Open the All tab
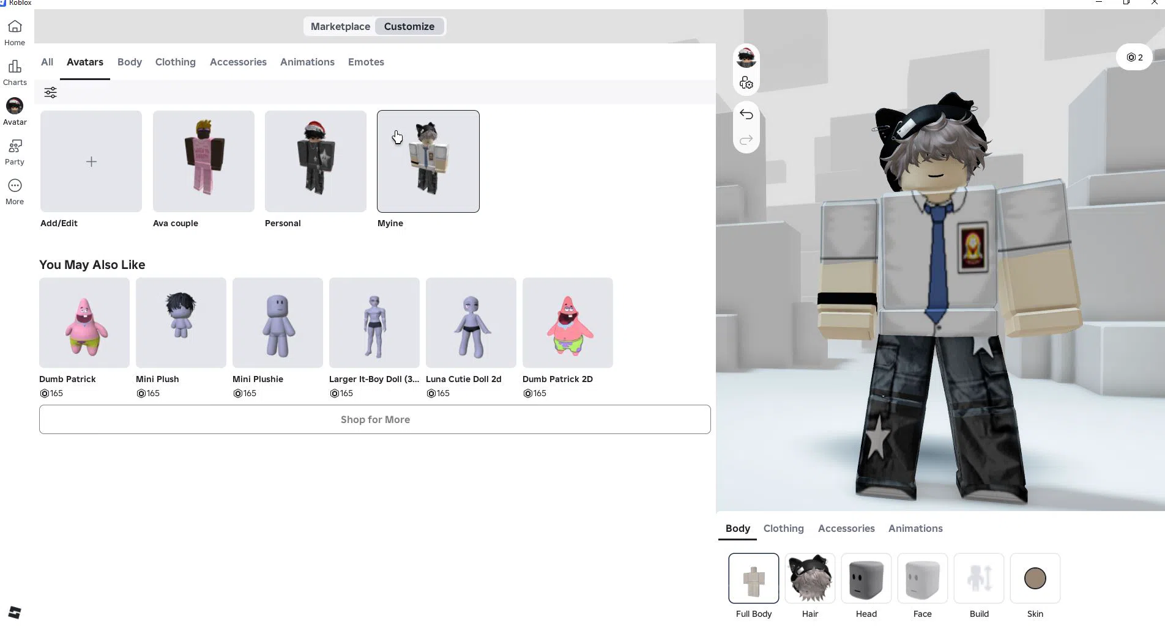Screen dimensions: 1165x626 click(x=47, y=62)
